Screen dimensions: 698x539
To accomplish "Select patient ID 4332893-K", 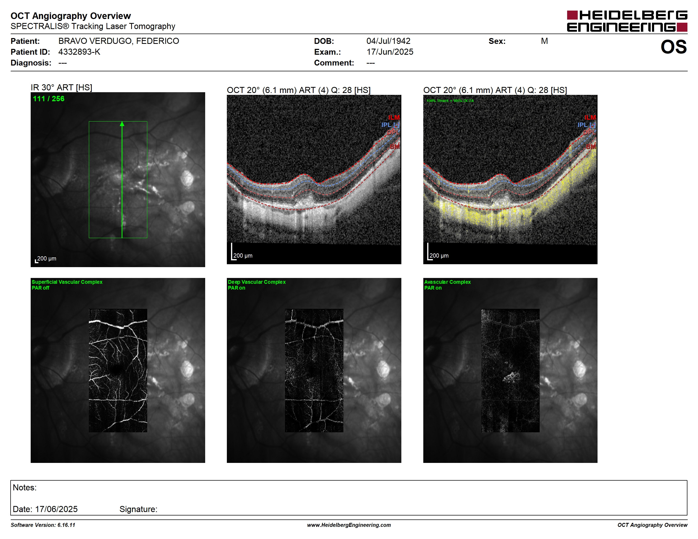I will 79,52.
